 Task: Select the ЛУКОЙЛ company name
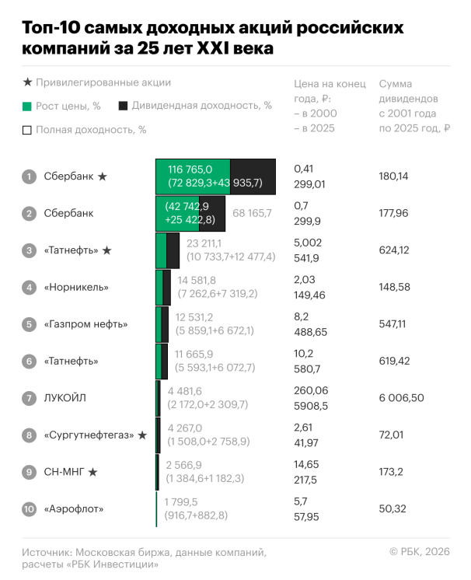point(65,398)
